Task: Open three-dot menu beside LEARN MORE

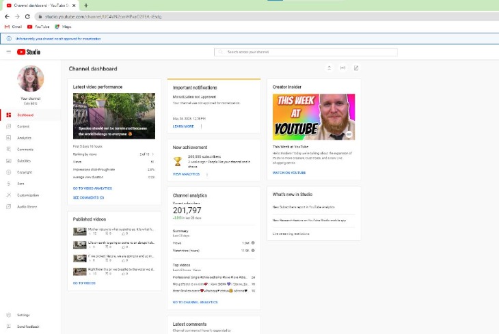Action: coord(201,126)
